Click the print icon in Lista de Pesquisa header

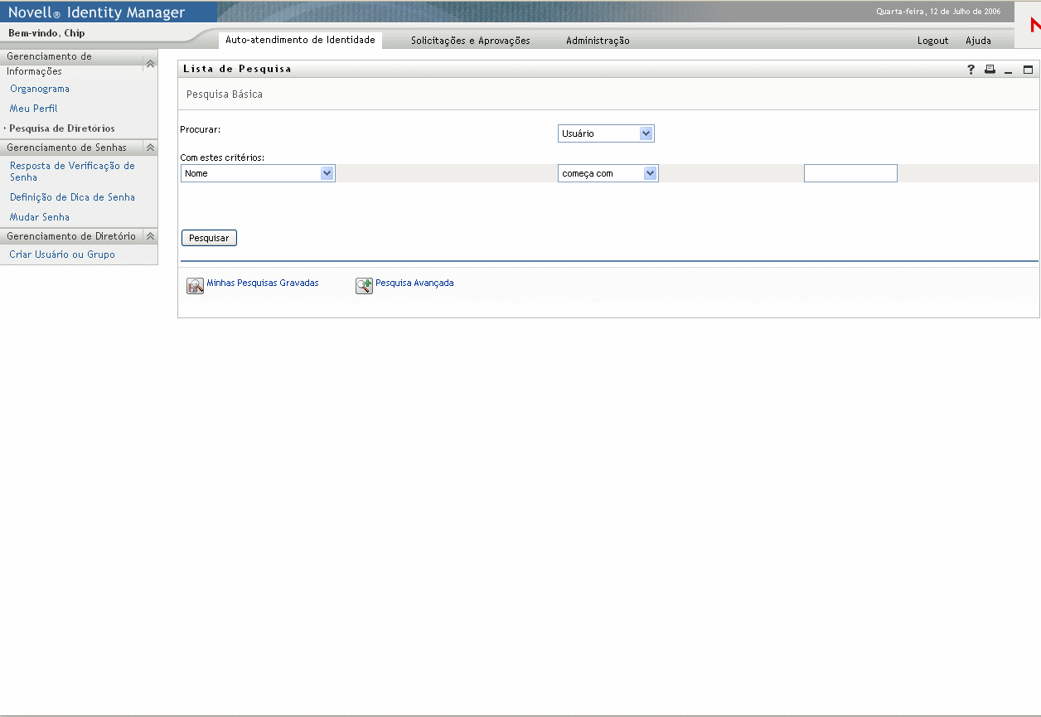(990, 70)
